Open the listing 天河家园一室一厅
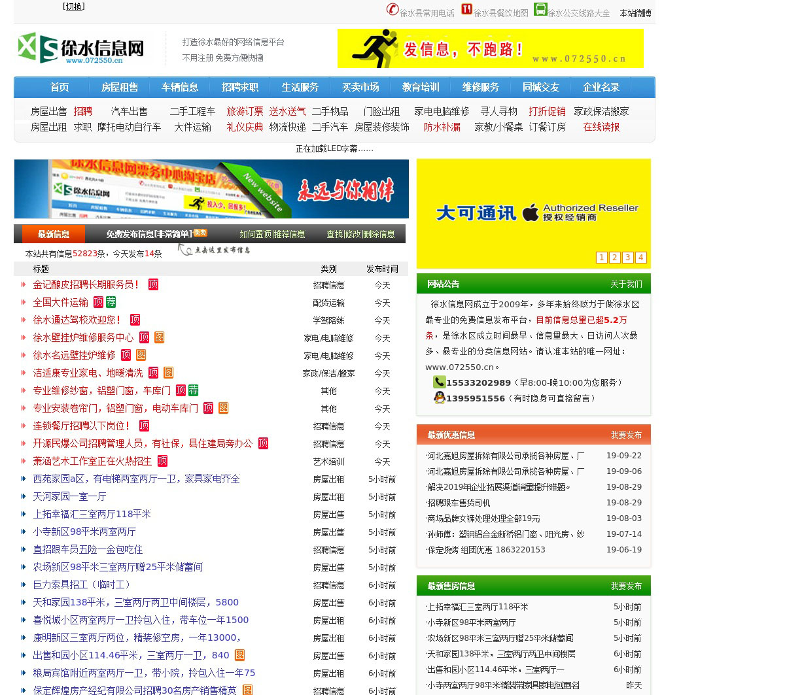This screenshot has height=695, width=785. [69, 496]
